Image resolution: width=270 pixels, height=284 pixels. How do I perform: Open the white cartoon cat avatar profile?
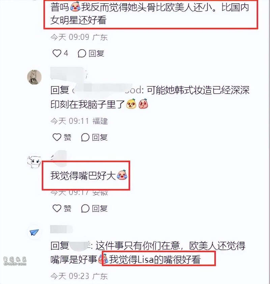tap(34, 161)
